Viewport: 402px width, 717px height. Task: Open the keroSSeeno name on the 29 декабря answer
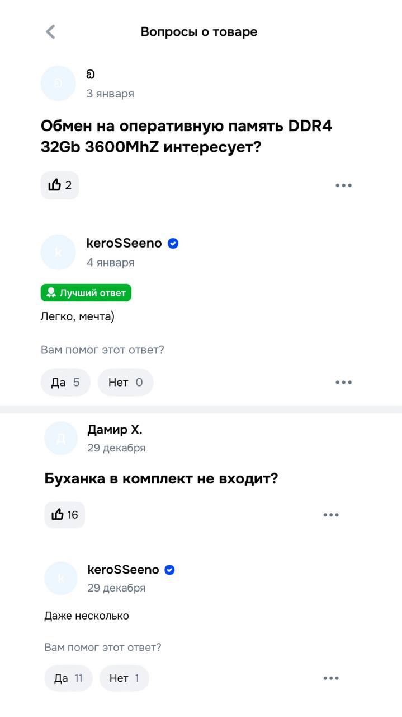pyautogui.click(x=123, y=570)
